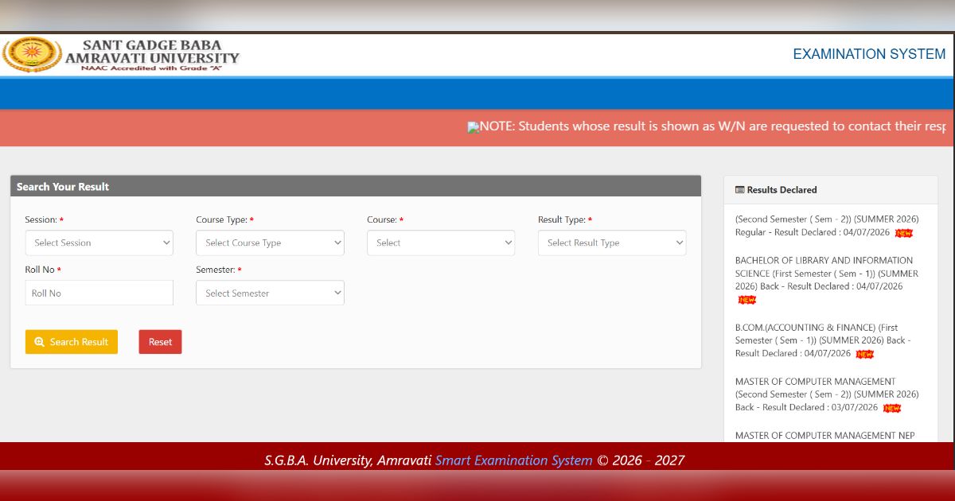Click NEW badge on Master of Computer Management Back result
Screen dimensions: 955x501
coord(891,408)
